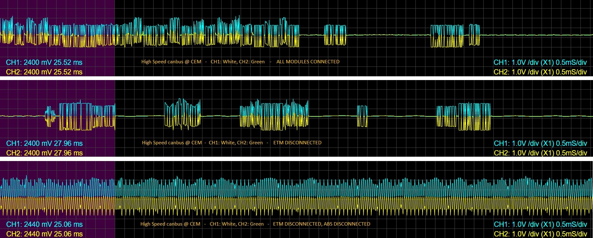
Task: Click the ALL MODULES CONNECTED caption text
Action: (308, 62)
